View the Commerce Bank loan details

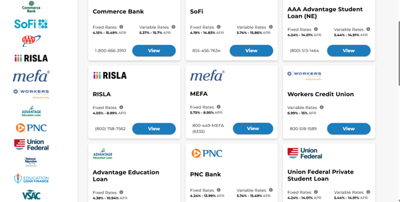pyautogui.click(x=154, y=51)
